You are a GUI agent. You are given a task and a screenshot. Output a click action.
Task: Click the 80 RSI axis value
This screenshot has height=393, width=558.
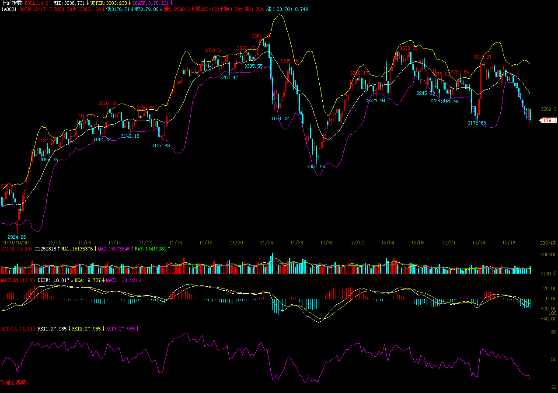pyautogui.click(x=554, y=333)
